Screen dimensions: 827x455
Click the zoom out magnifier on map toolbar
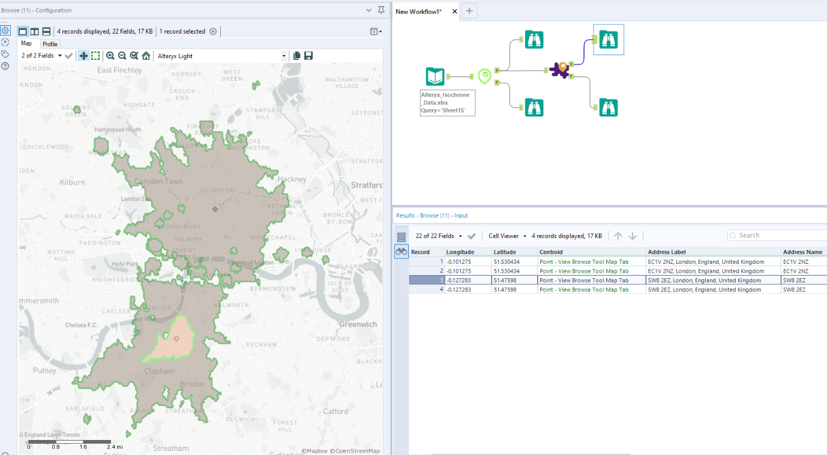(122, 56)
